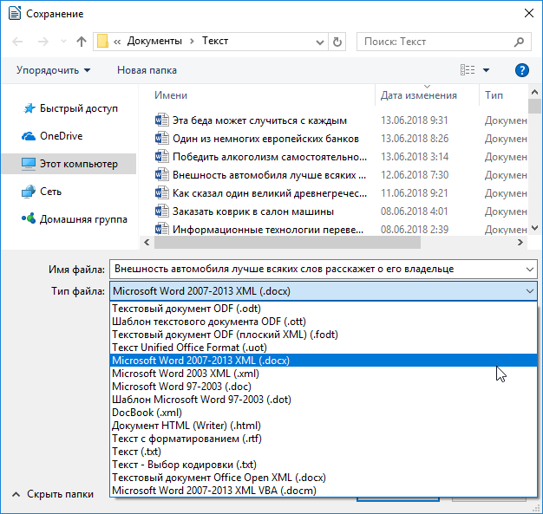Open Сеть network location
The width and height of the screenshot is (543, 514).
(50, 191)
